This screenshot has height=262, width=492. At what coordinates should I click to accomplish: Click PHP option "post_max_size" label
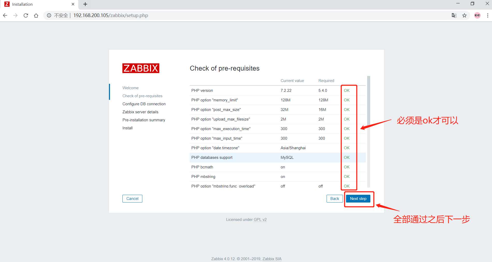coord(216,110)
